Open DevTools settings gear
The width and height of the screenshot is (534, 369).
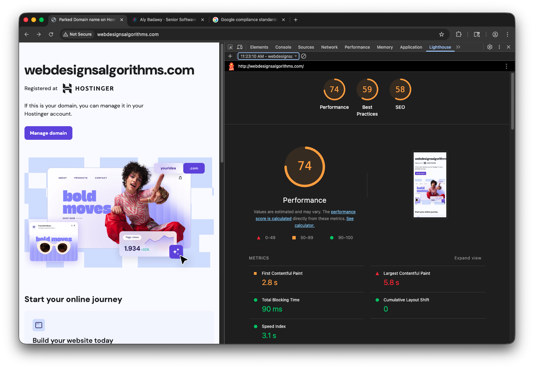489,47
